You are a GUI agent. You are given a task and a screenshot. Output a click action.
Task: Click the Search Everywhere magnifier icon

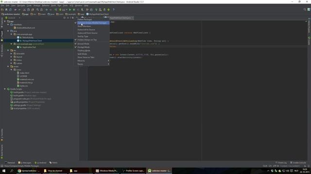(305, 10)
